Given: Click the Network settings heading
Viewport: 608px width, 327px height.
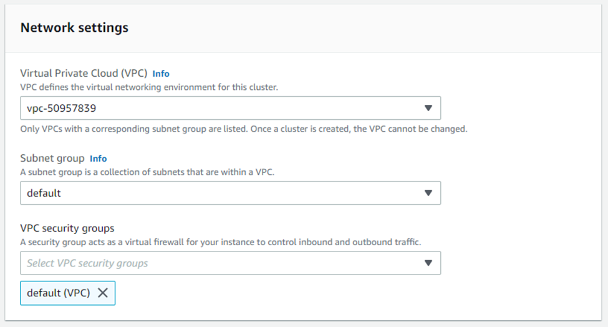Looking at the screenshot, I should (74, 28).
